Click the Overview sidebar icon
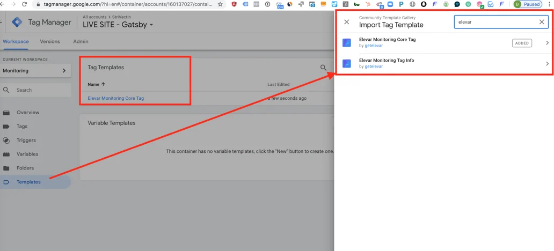The width and height of the screenshot is (554, 251). tap(6, 113)
